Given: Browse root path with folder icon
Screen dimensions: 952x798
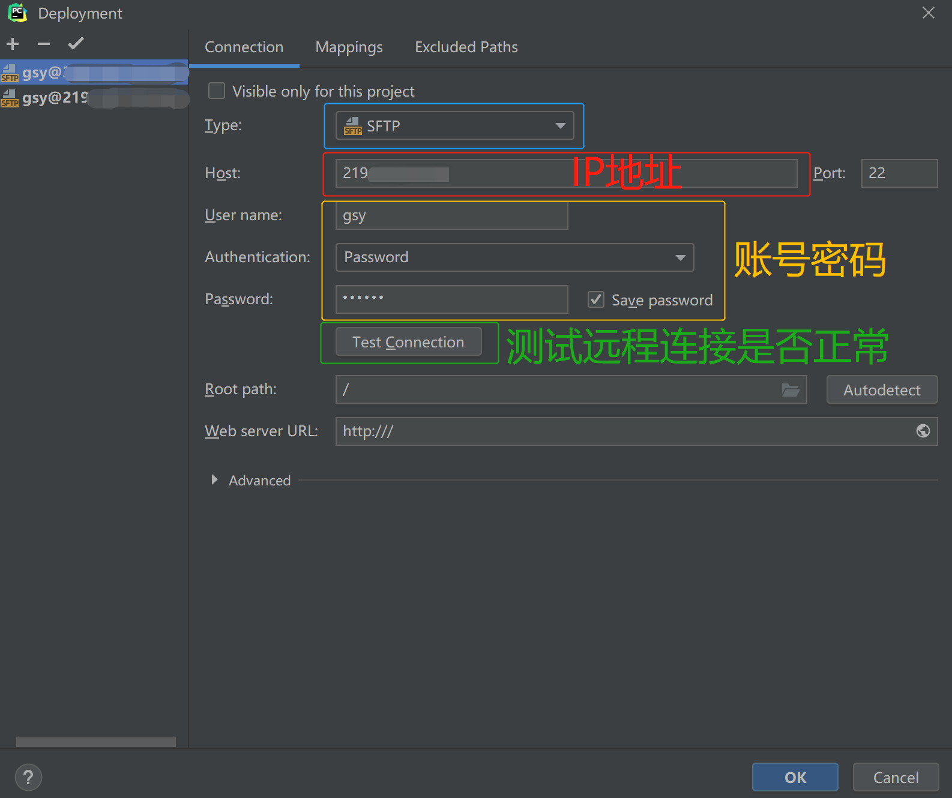Looking at the screenshot, I should [x=791, y=390].
